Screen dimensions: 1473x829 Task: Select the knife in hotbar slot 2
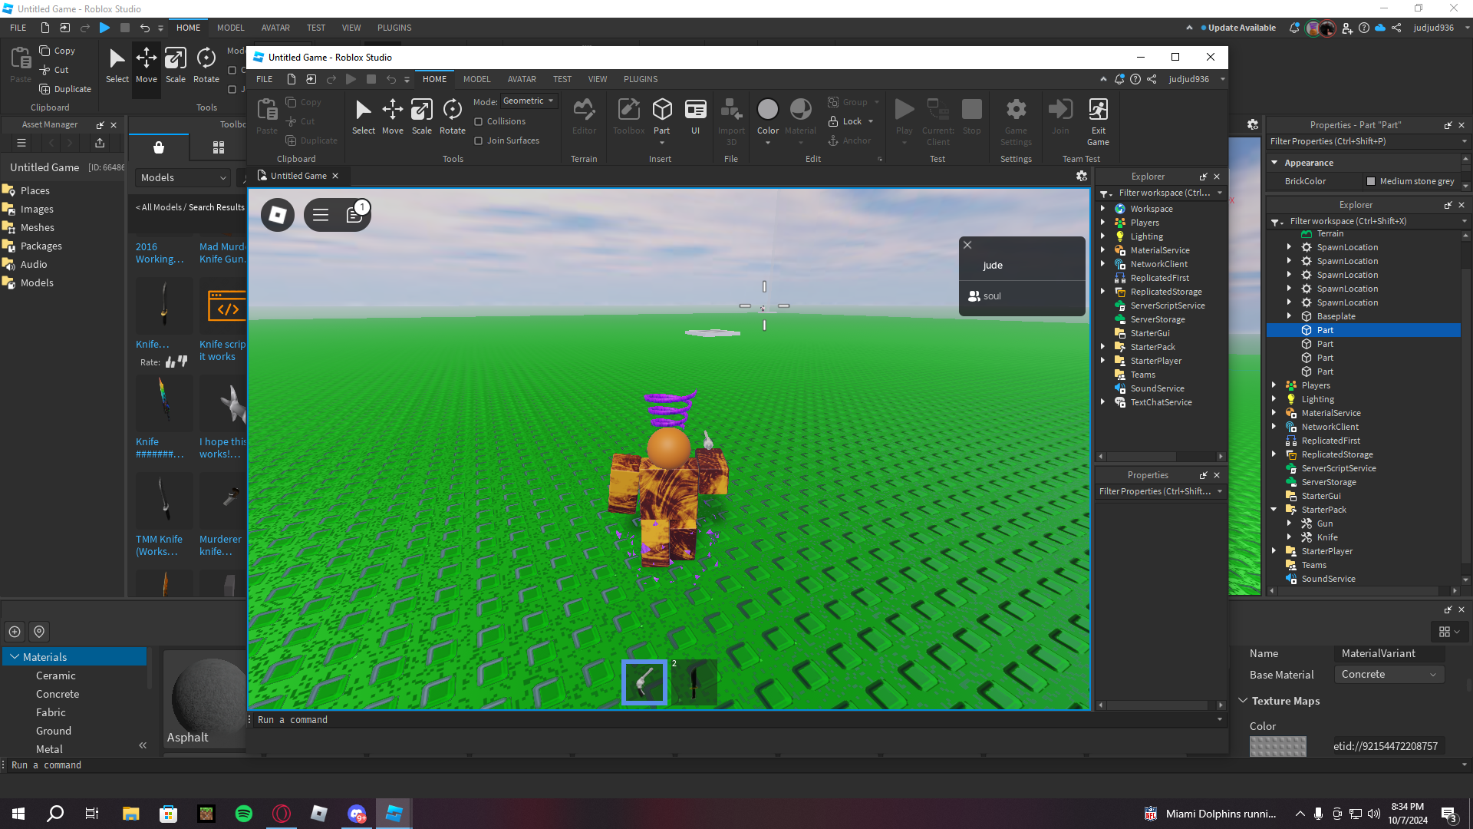point(694,682)
